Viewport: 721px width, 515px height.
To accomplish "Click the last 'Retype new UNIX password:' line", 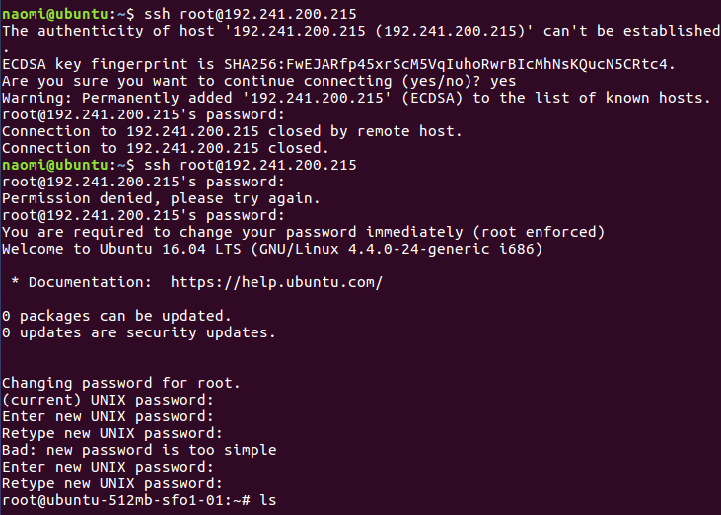I will 112,483.
